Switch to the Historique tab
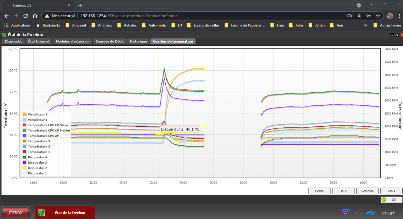Screen dimensions: 403x219 [x=138, y=41]
